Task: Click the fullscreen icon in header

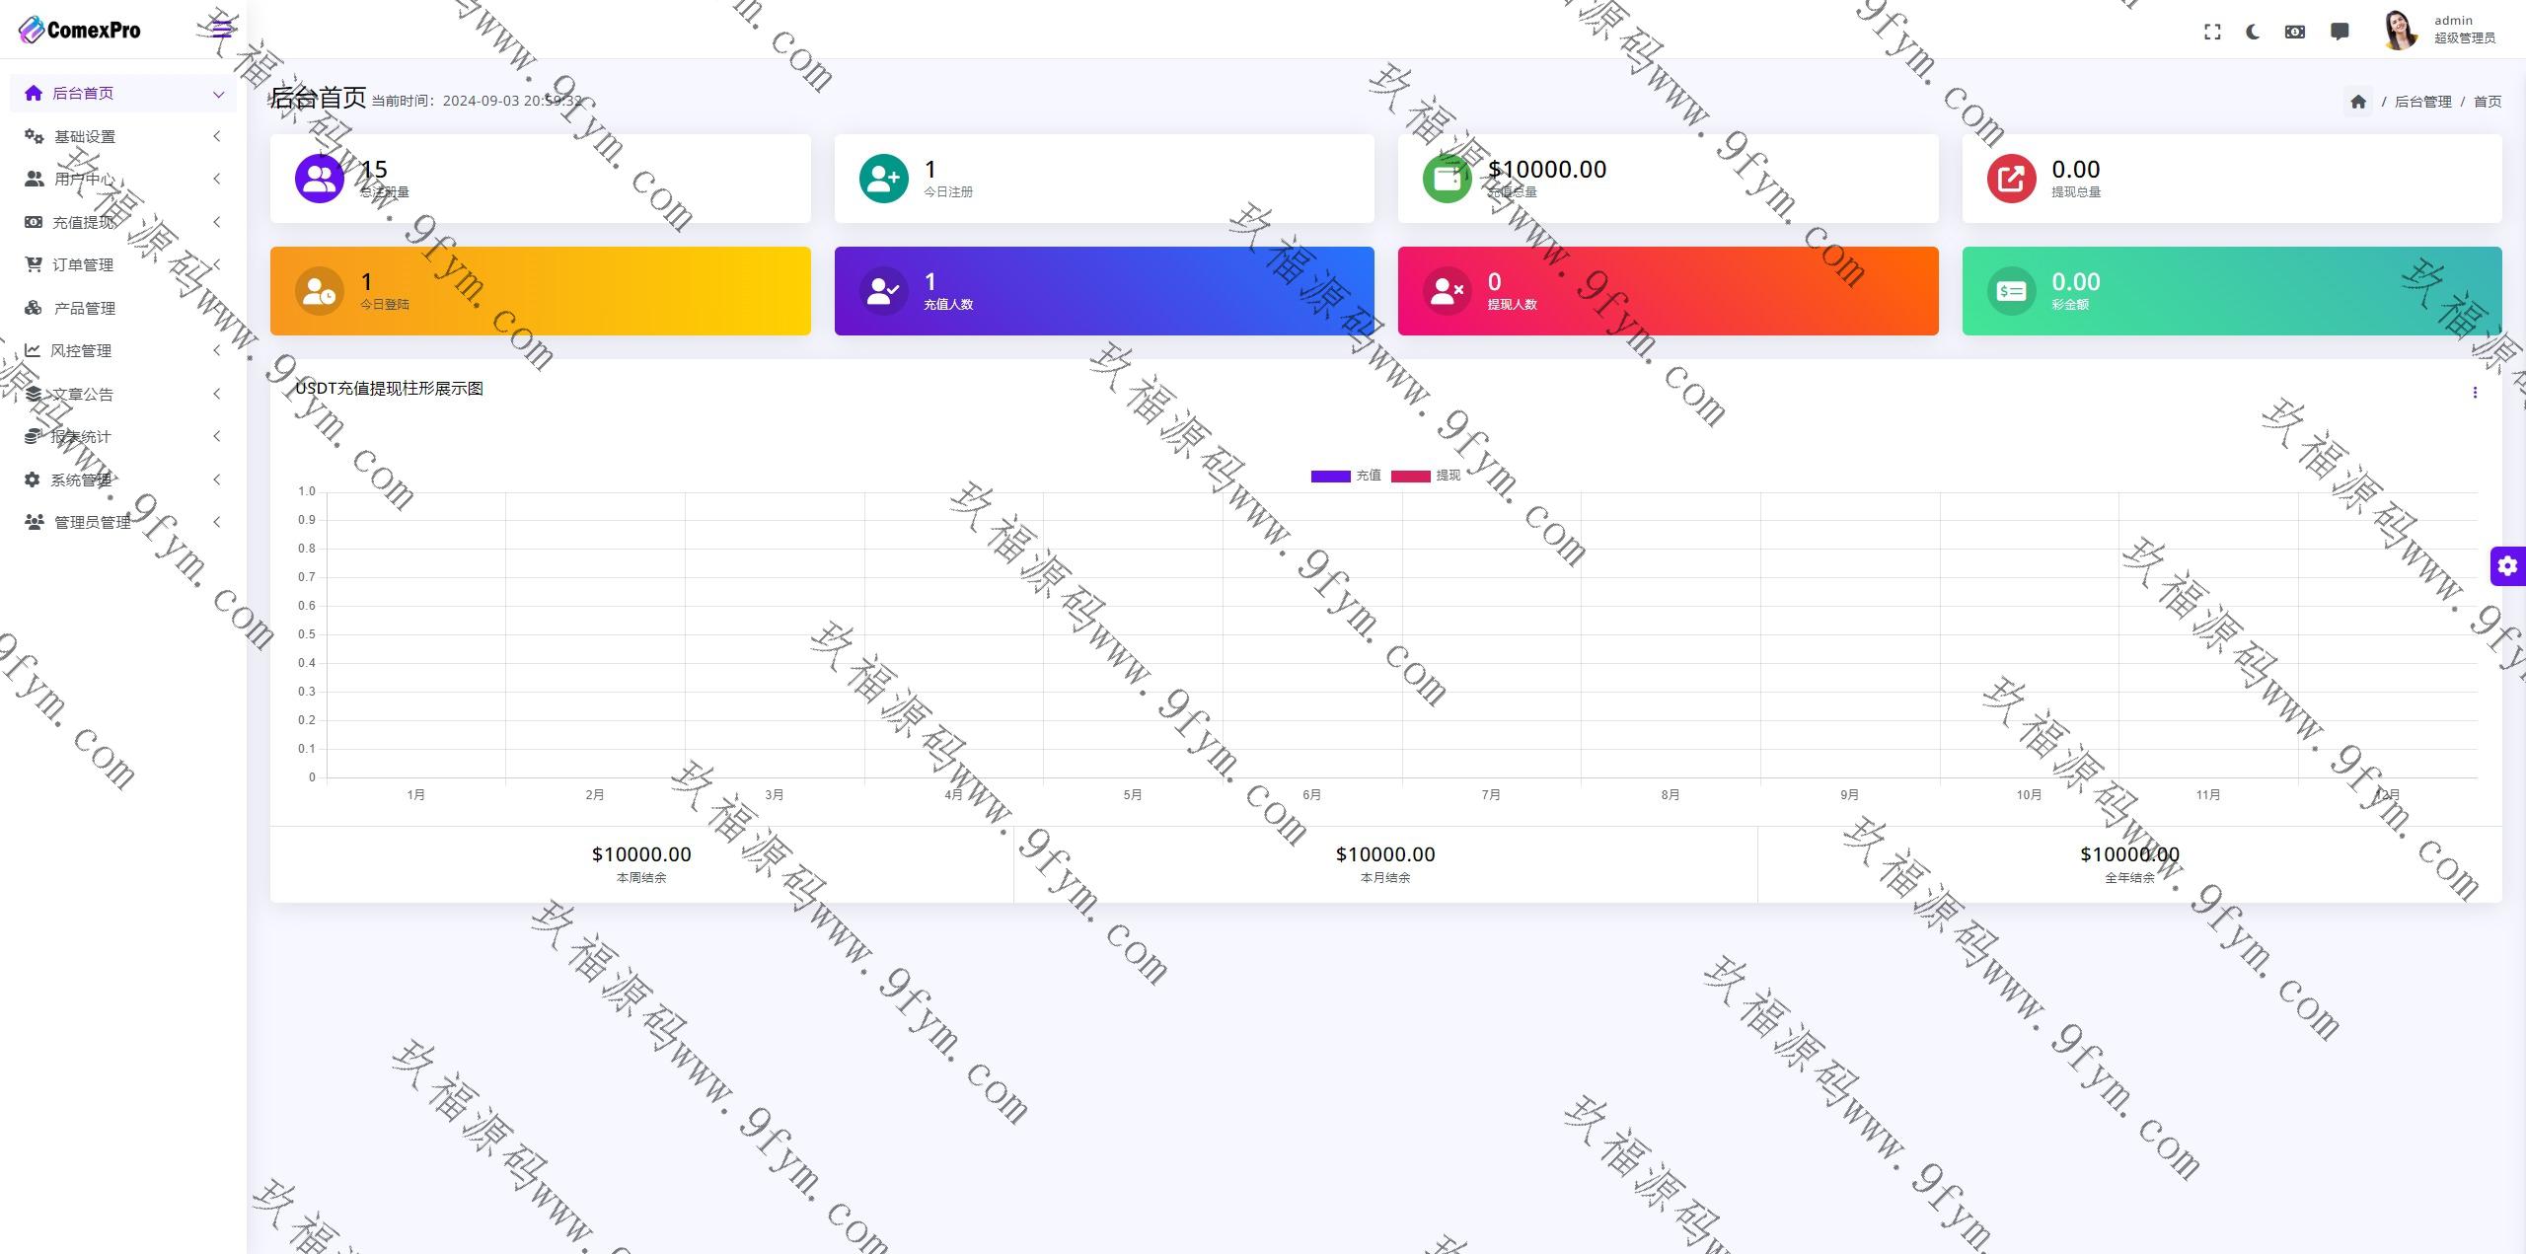Action: [2212, 32]
